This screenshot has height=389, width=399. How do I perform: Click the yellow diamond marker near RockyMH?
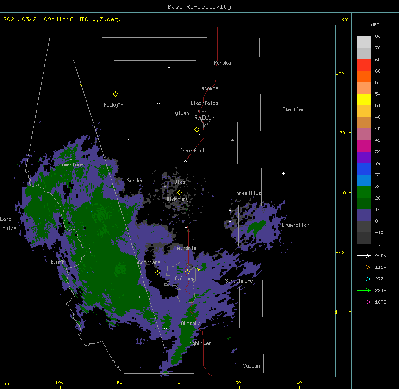pos(115,94)
